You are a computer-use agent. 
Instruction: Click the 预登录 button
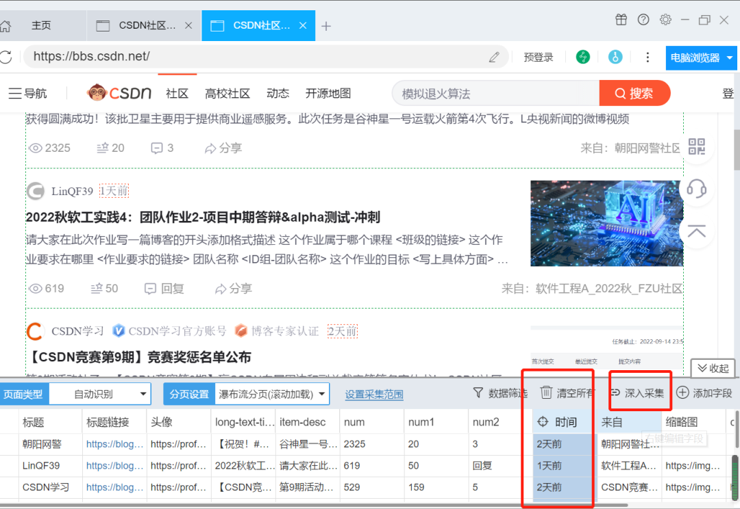pos(539,57)
